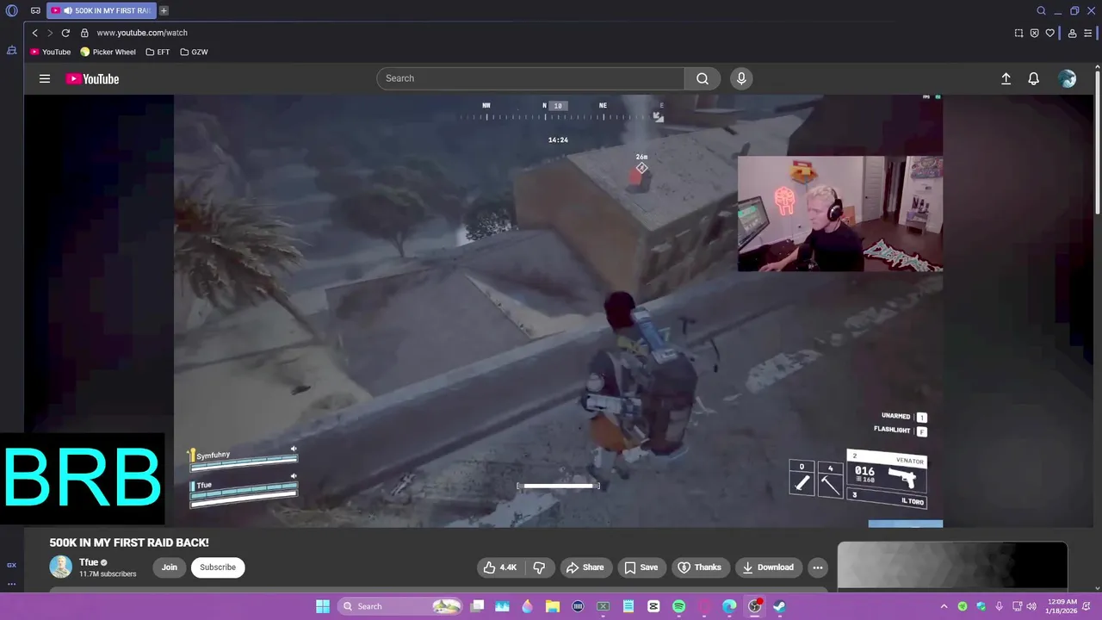
Task: View the site security lock info
Action: click(x=84, y=33)
